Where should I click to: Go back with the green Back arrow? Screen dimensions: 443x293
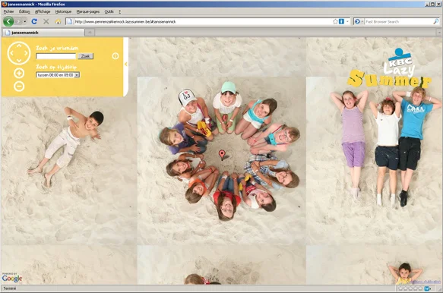coord(8,21)
